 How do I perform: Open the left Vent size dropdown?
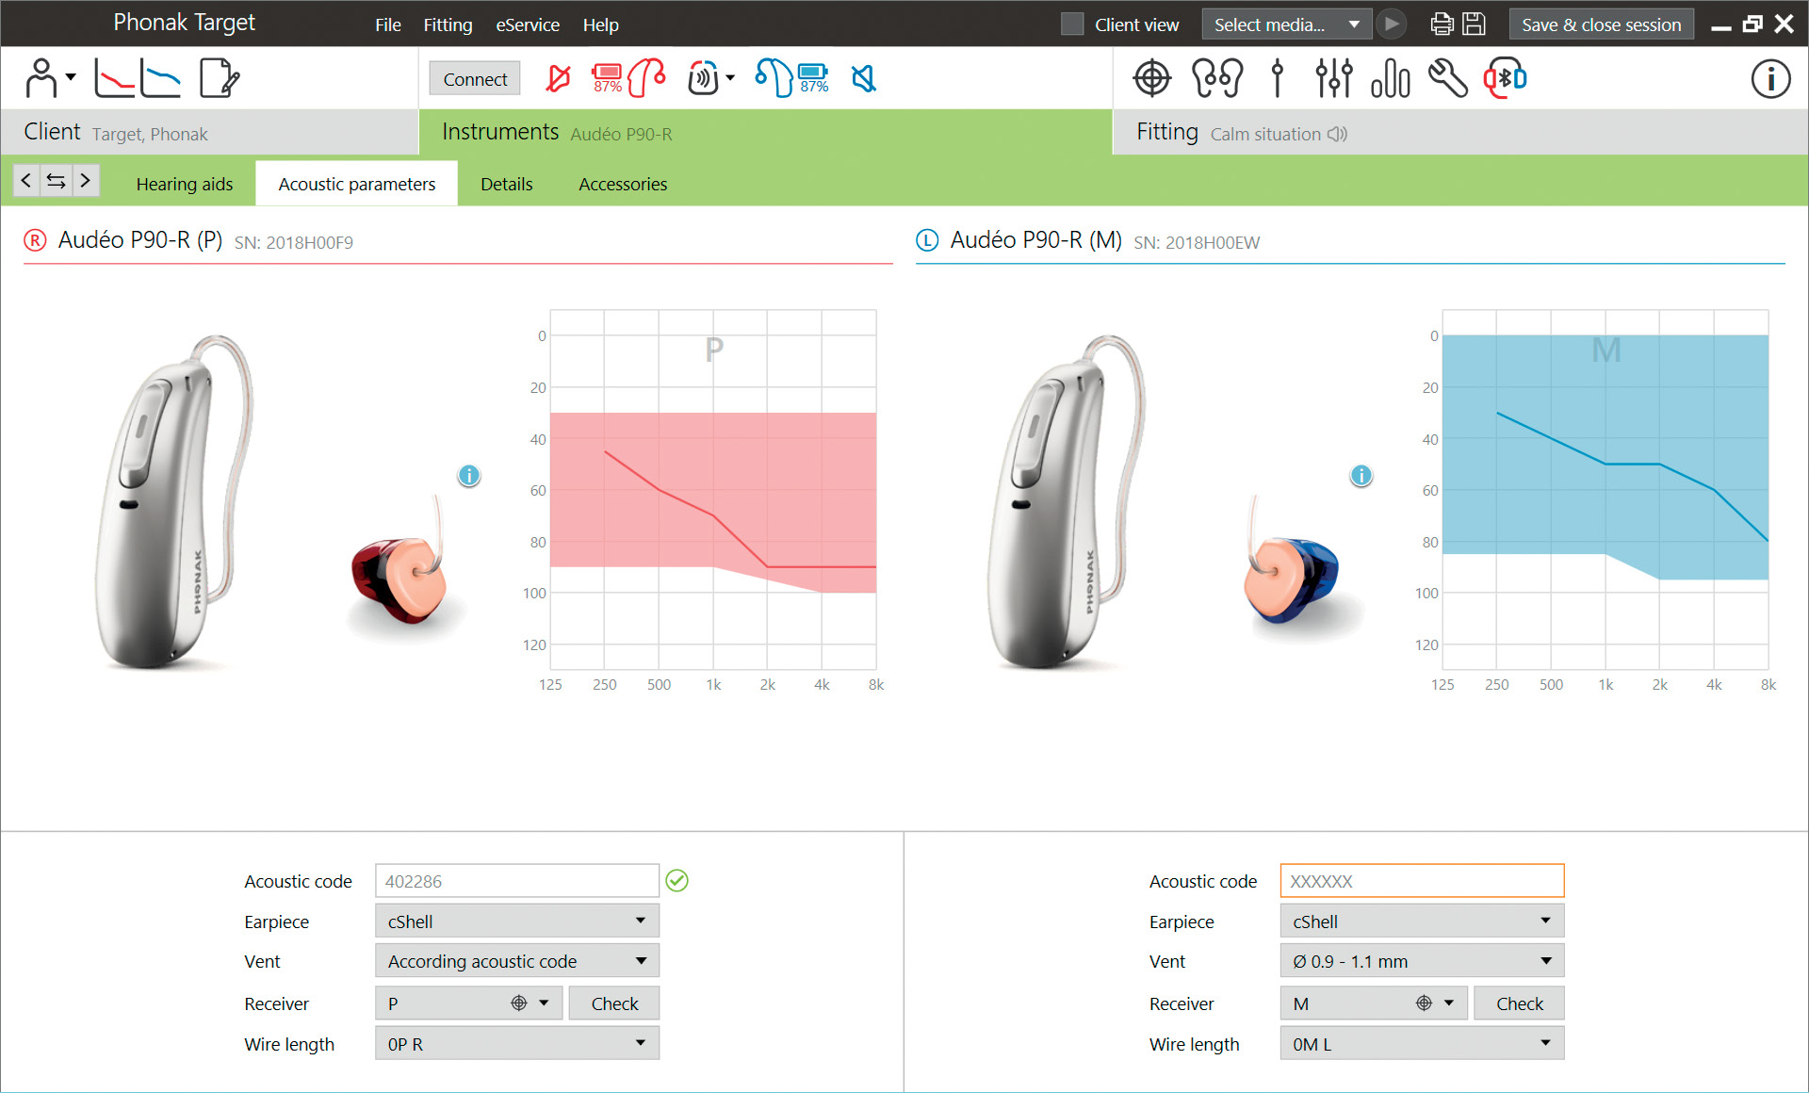point(1422,961)
